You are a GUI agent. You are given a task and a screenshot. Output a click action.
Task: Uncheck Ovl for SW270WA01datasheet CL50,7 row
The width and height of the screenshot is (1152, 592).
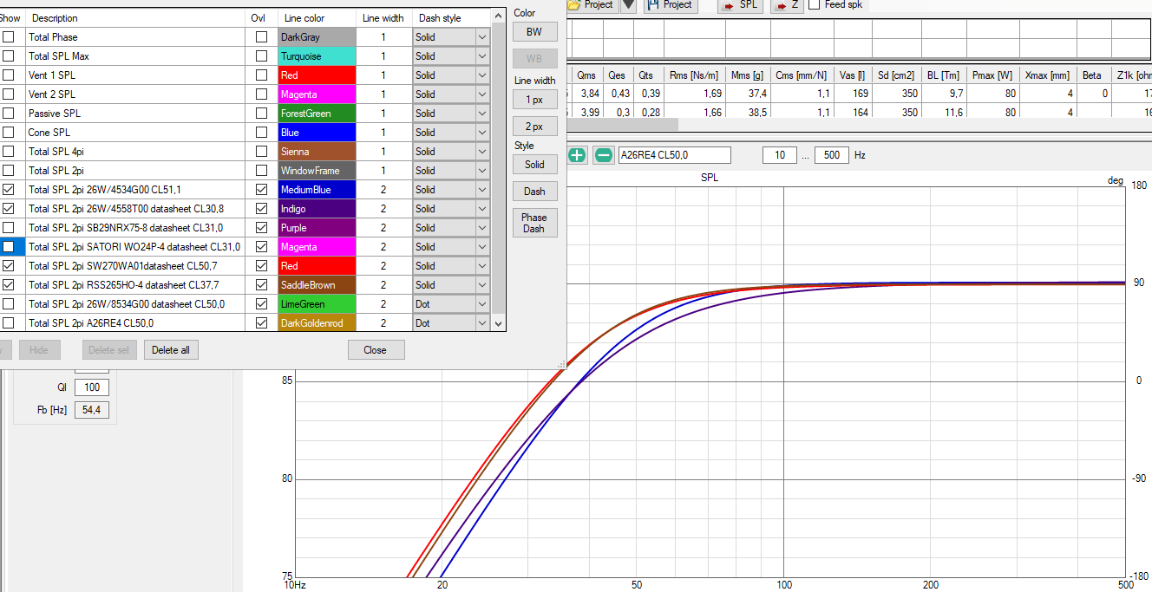click(x=261, y=266)
